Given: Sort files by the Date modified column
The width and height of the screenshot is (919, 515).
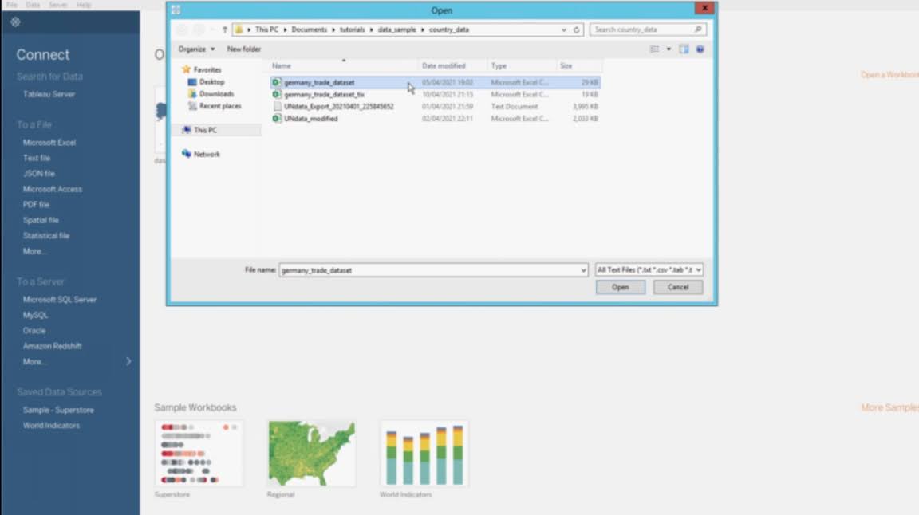Looking at the screenshot, I should click(x=444, y=66).
